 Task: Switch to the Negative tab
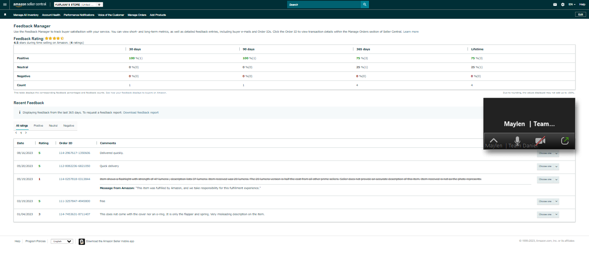click(69, 126)
